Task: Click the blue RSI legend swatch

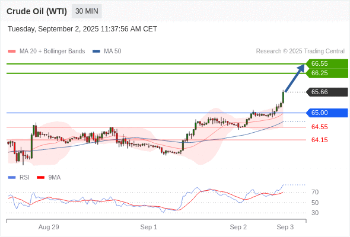Action: (x=12, y=178)
